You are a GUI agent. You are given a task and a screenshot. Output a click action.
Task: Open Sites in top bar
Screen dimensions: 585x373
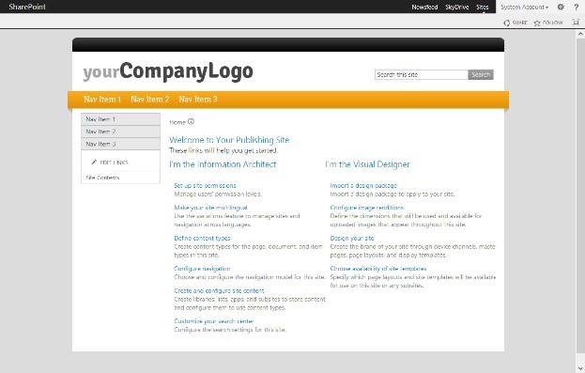pos(482,8)
